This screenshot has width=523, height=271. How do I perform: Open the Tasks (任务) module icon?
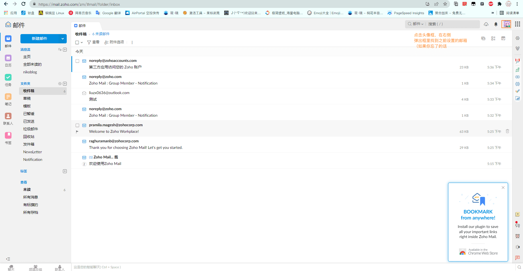click(8, 77)
